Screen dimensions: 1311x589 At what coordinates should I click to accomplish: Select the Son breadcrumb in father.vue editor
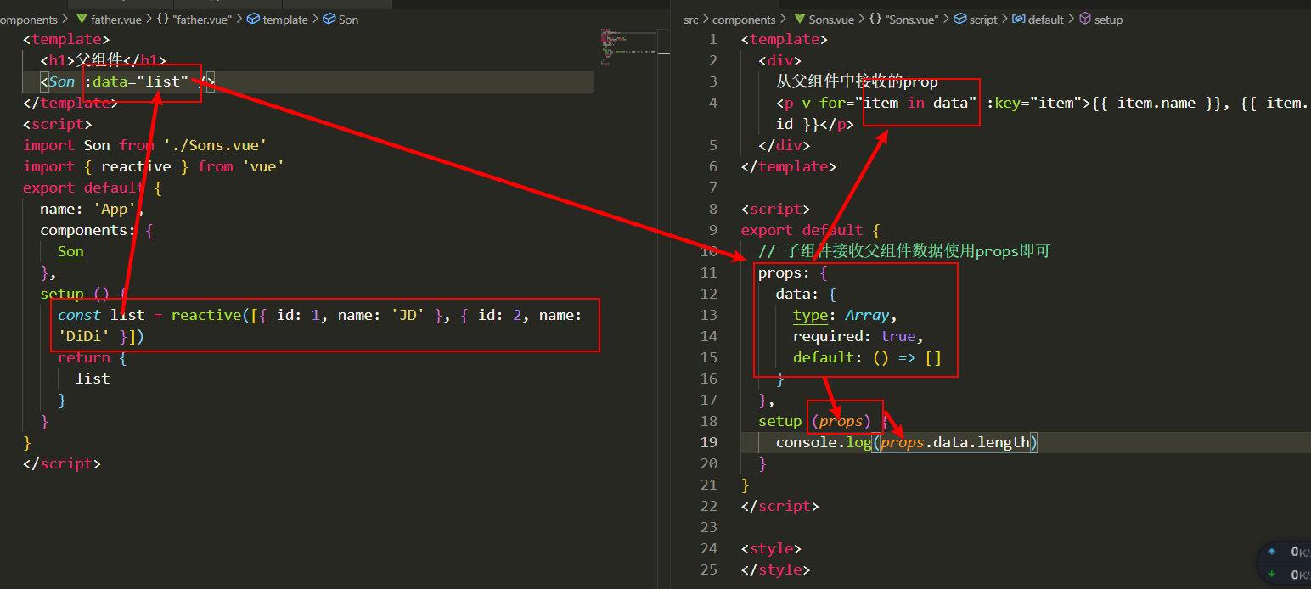(x=349, y=19)
